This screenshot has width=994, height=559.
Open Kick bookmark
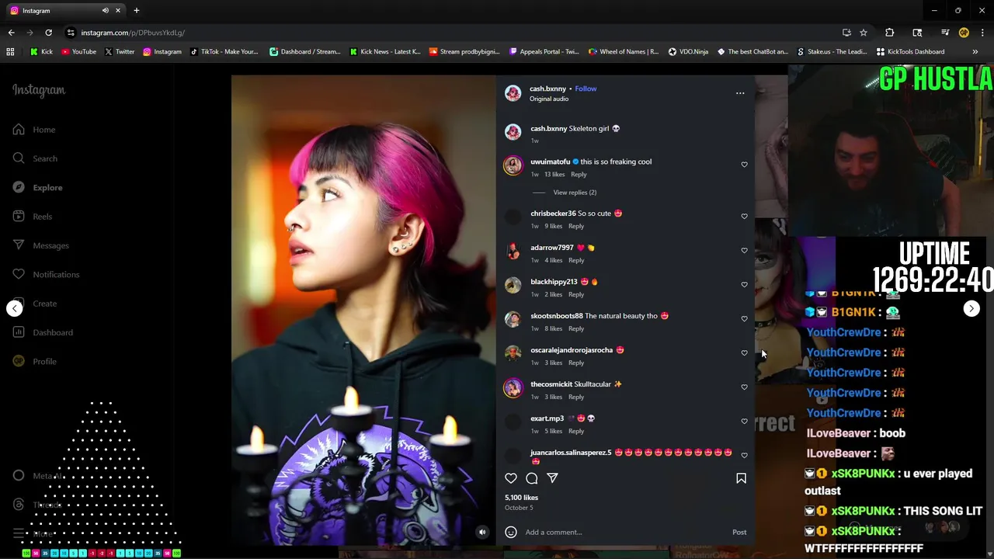(42, 52)
